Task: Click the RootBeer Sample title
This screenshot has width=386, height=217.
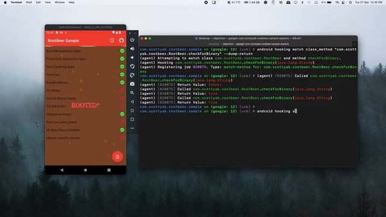Action: pos(63,40)
